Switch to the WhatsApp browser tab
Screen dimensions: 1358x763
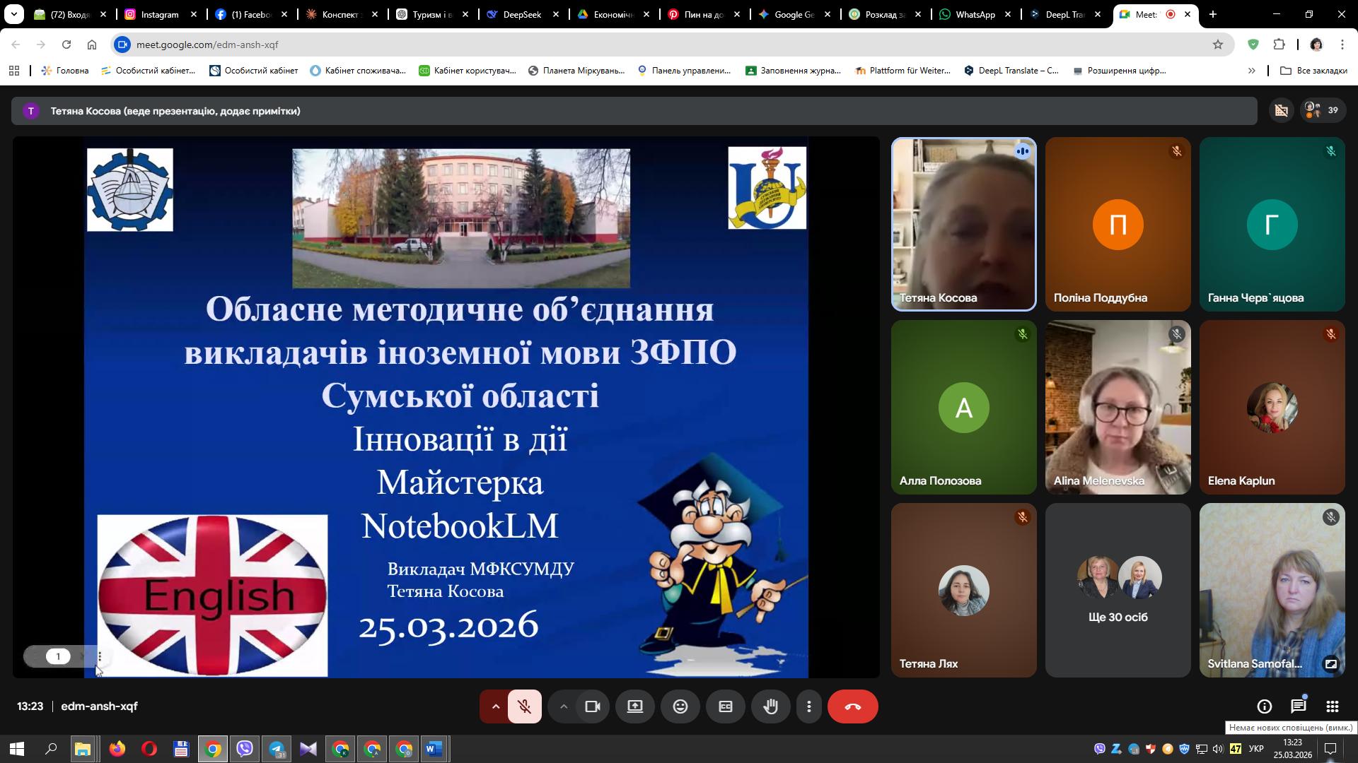(976, 14)
